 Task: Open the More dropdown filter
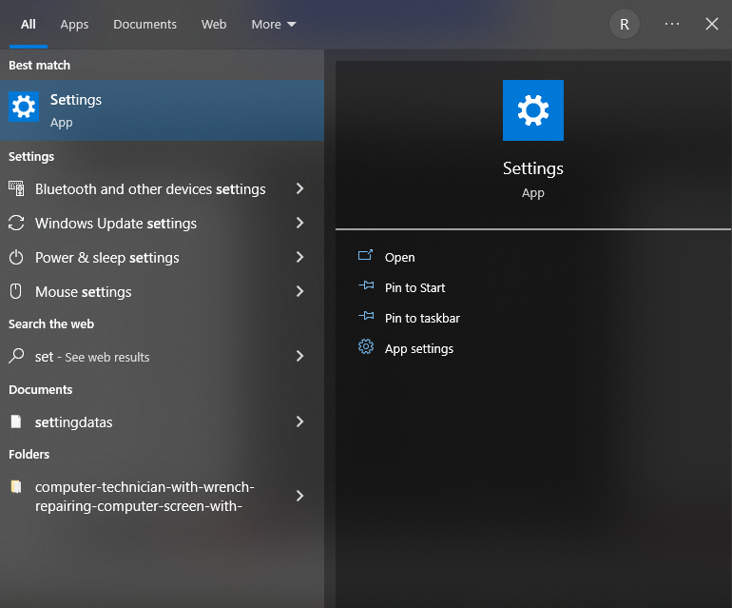coord(274,25)
